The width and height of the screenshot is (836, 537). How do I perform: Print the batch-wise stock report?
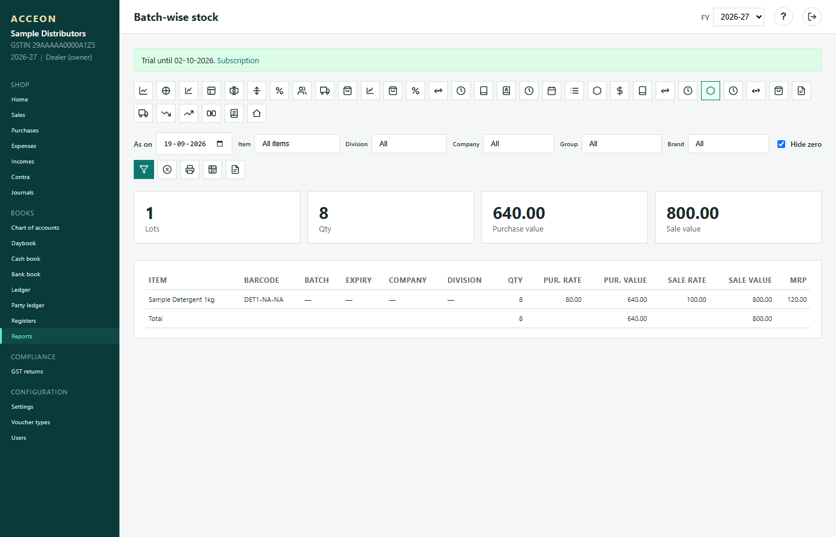190,169
